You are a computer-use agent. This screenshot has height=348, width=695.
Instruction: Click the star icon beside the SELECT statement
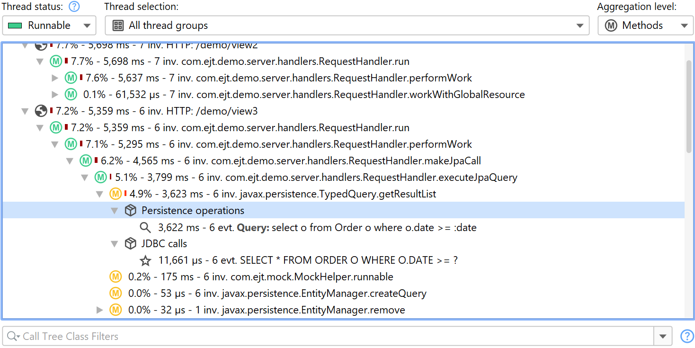coord(145,261)
